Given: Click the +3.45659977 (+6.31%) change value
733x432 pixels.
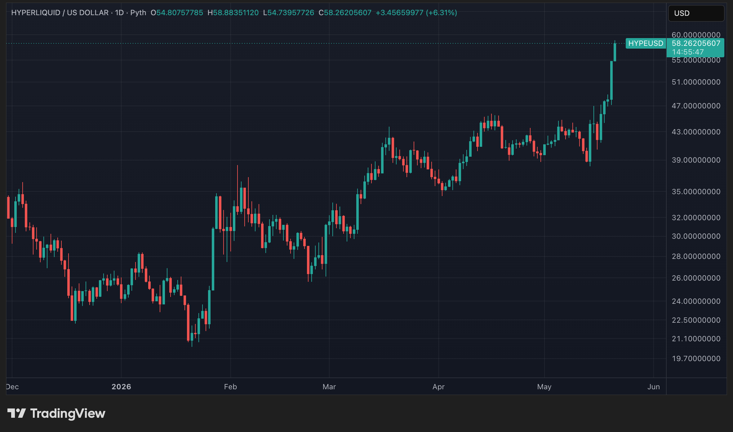Looking at the screenshot, I should tap(416, 13).
